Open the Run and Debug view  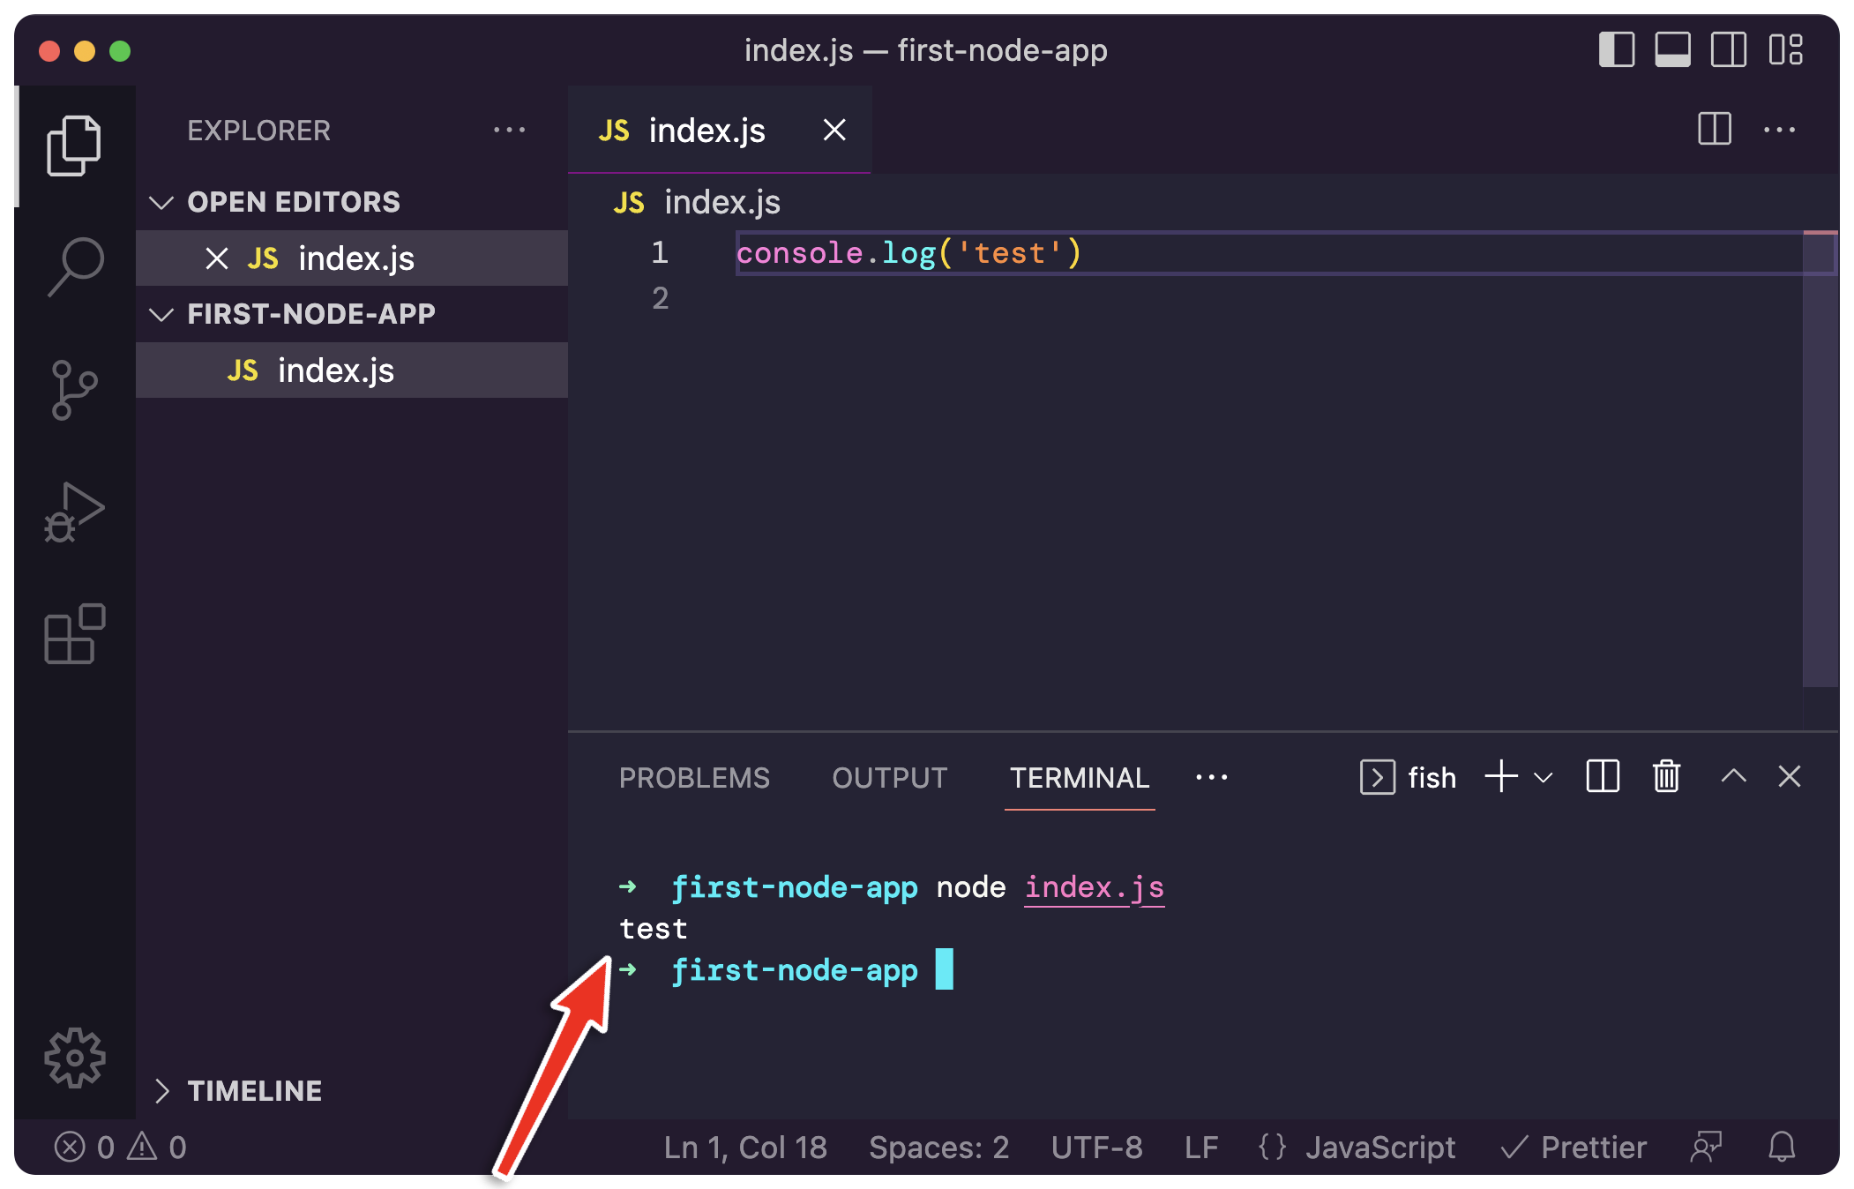click(75, 512)
